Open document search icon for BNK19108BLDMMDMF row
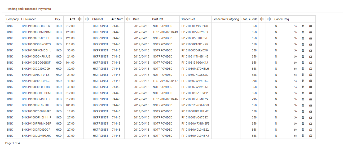The height and width of the screenshot is (146, 343). [303, 32]
